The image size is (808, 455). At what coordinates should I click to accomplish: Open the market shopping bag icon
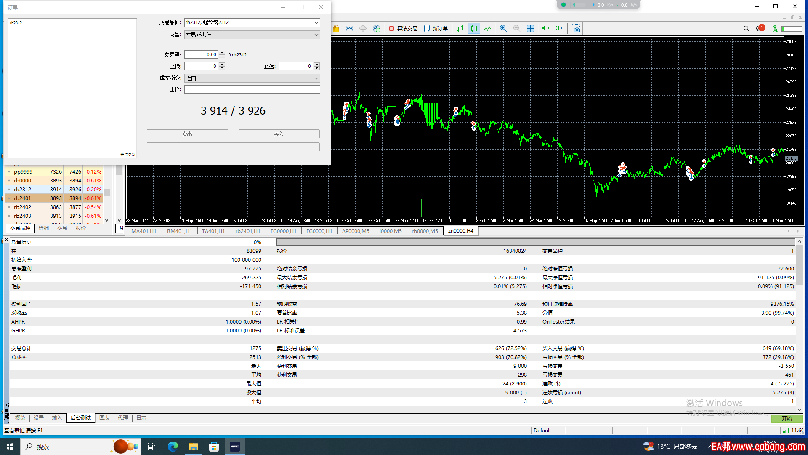pos(336,29)
